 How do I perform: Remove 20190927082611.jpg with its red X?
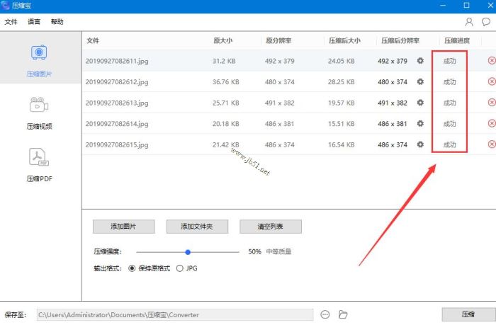pyautogui.click(x=492, y=60)
